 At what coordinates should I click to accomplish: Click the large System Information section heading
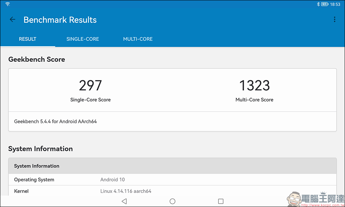point(40,149)
